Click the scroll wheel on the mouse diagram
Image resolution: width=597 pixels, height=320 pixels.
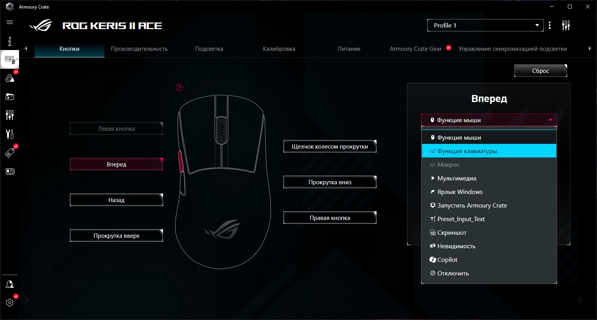coord(221,130)
